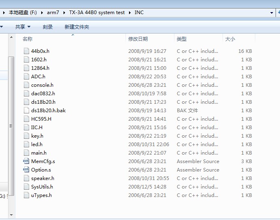Viewport: 280px width, 220px height.
Task: Select the console.h file icon
Action: click(26, 85)
